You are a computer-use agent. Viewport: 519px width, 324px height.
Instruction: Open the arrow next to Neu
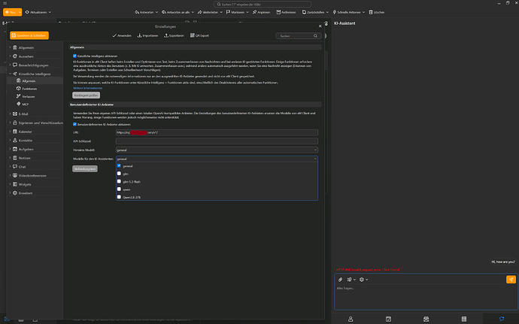point(20,12)
